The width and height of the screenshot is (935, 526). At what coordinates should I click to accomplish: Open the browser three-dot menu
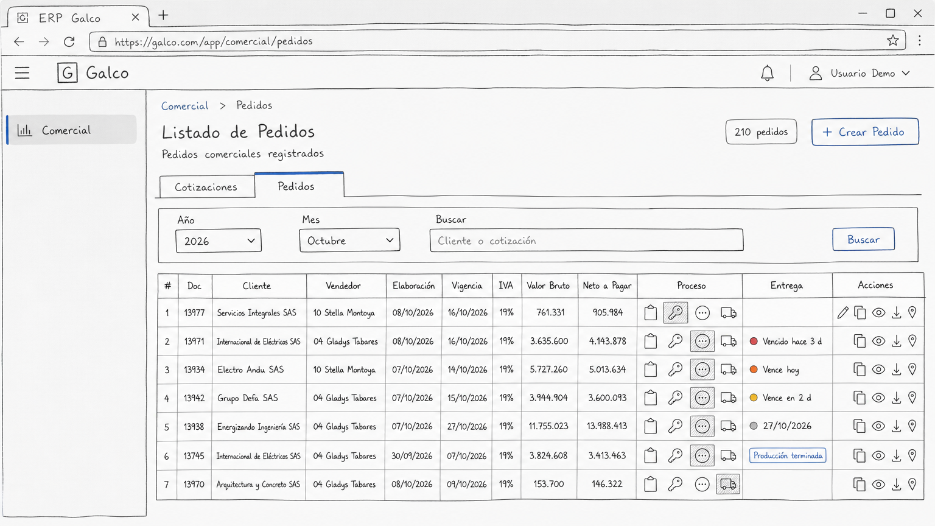coord(919,41)
